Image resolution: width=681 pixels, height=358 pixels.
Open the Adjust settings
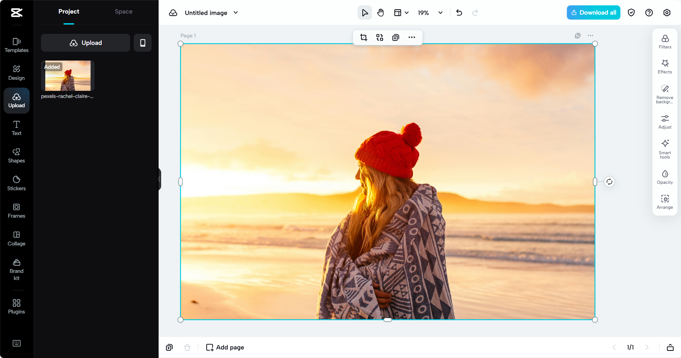665,122
